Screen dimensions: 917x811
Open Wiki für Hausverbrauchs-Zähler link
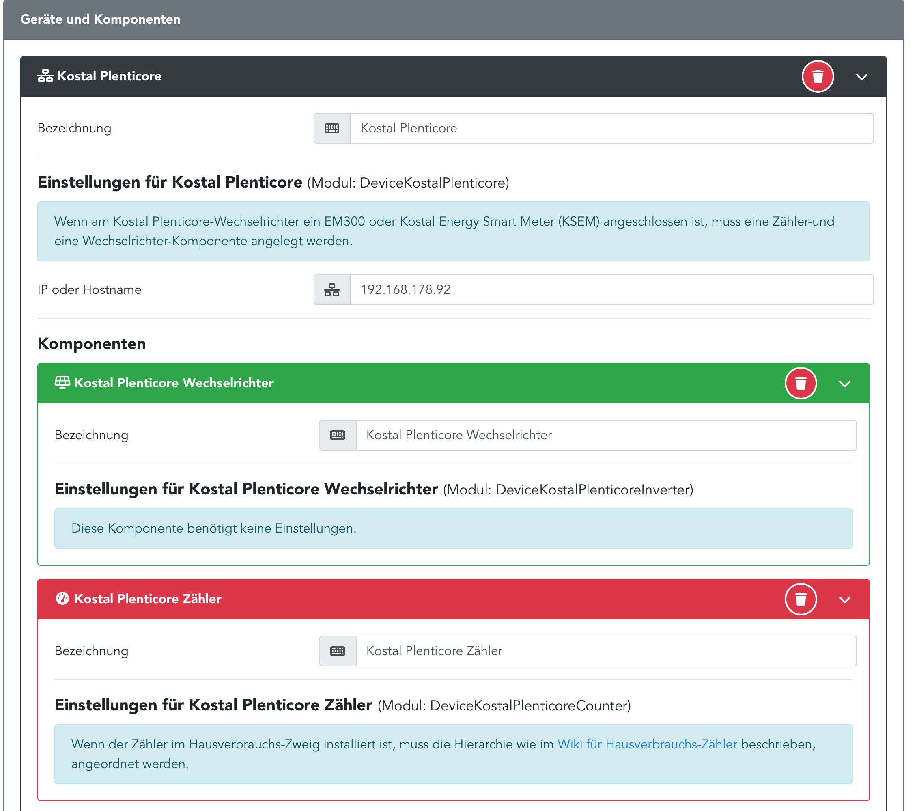click(x=646, y=744)
